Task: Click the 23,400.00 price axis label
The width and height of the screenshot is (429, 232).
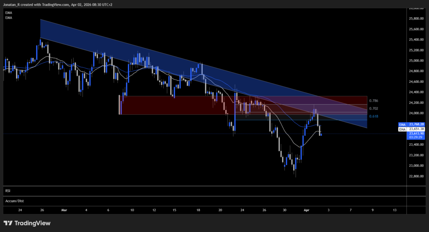Action: tap(416, 144)
